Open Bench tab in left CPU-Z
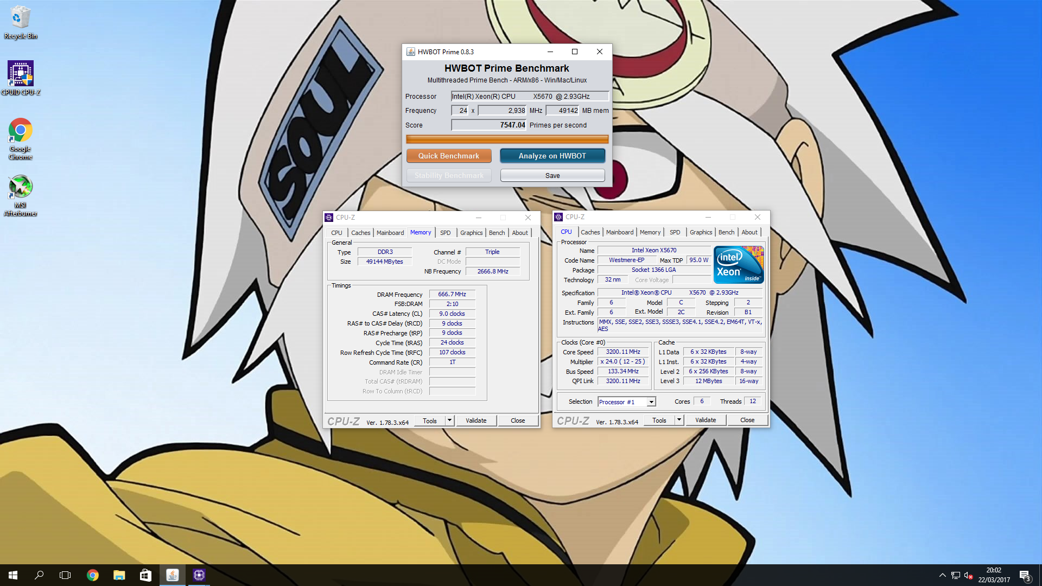Image resolution: width=1042 pixels, height=586 pixels. click(x=497, y=233)
